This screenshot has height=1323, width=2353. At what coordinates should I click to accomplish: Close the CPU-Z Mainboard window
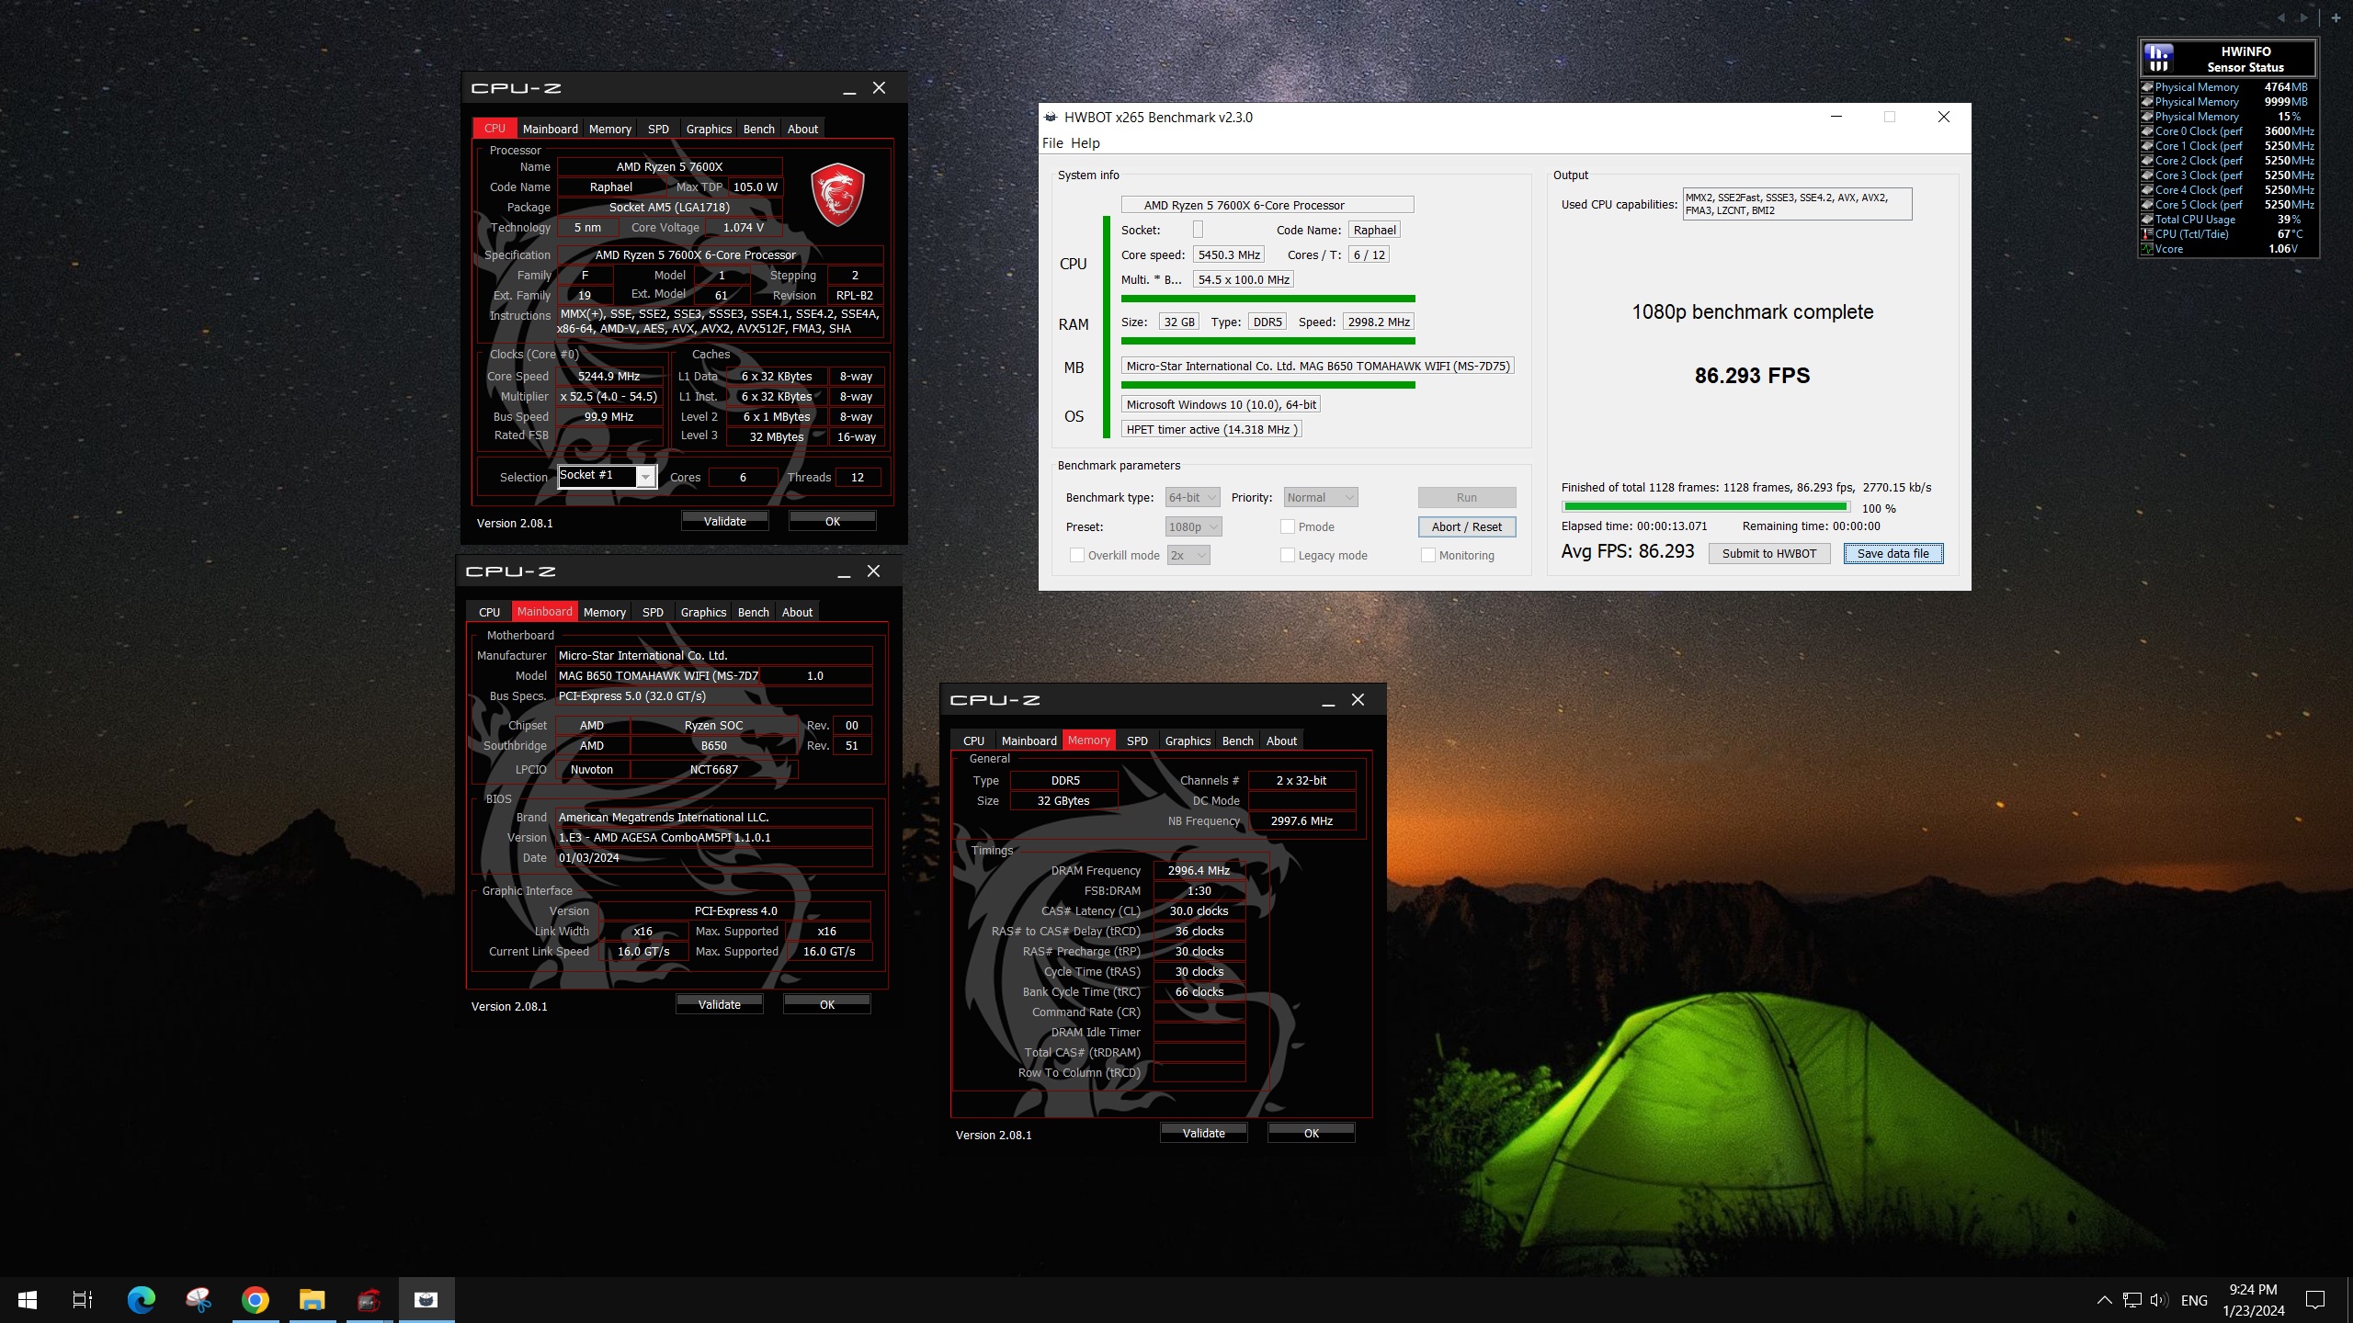[873, 571]
